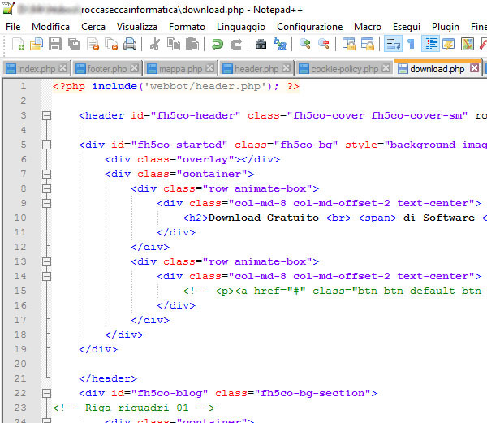
Task: Close current document using toolbar Close icon
Action: (93, 44)
